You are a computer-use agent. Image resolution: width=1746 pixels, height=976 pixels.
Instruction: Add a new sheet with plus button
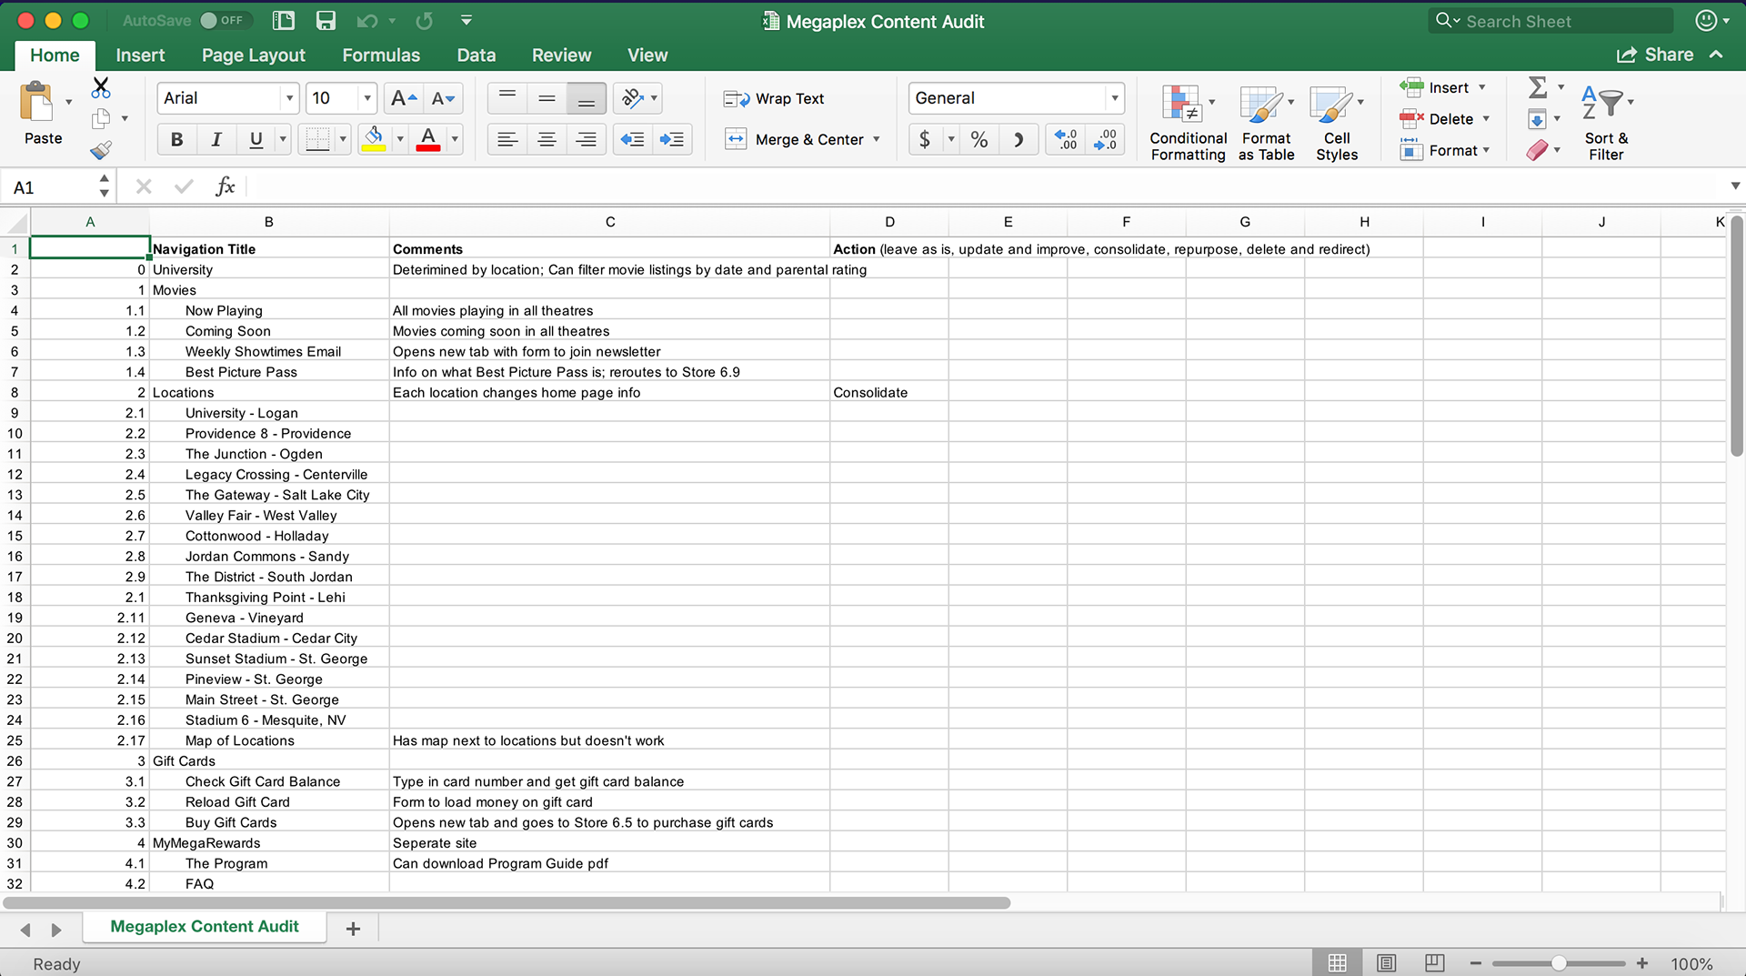353,928
